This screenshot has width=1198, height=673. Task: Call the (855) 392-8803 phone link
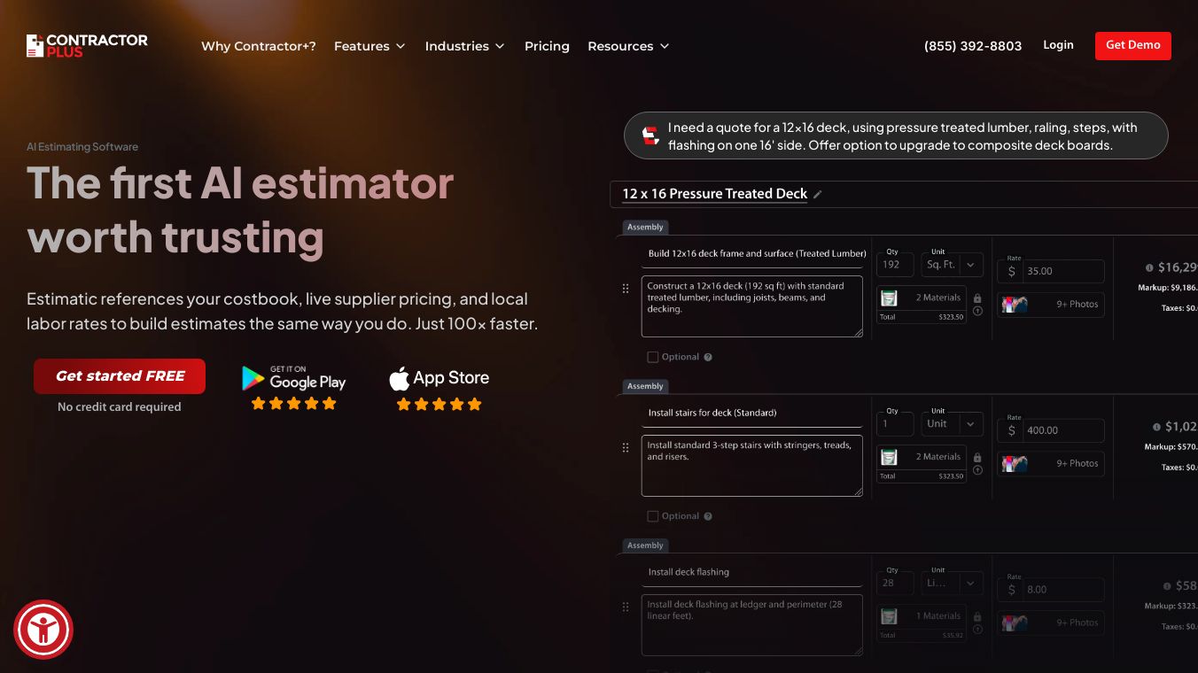tap(973, 46)
